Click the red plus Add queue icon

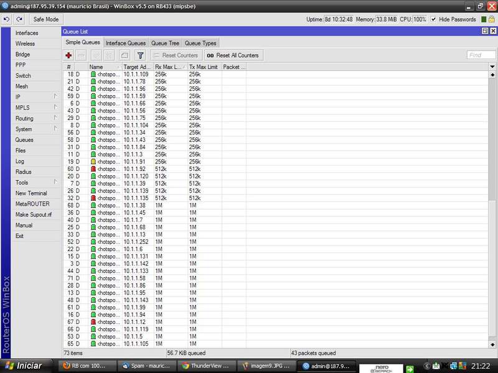pos(68,55)
